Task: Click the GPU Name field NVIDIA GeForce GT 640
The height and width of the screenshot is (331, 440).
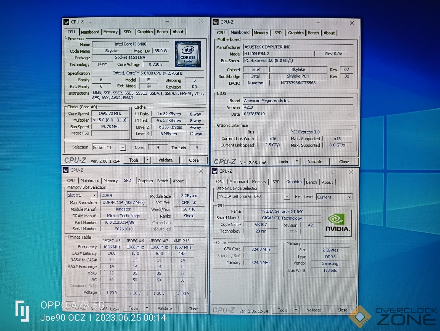Action: click(x=282, y=212)
